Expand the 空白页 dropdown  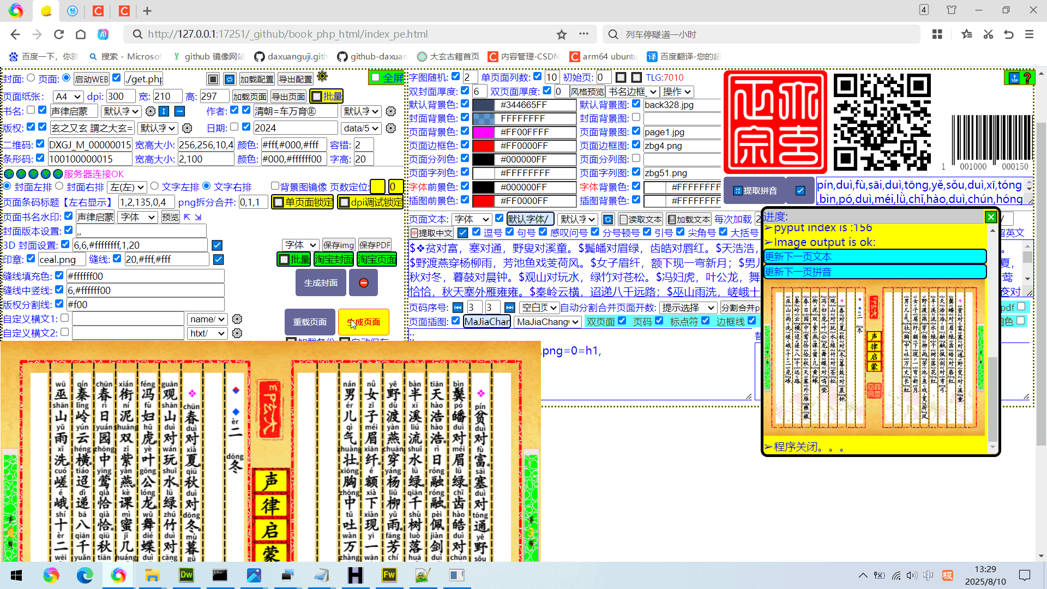539,308
